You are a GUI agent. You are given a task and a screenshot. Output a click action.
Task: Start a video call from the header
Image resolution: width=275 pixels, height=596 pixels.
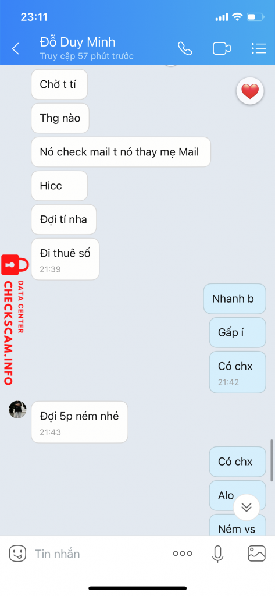[x=222, y=49]
